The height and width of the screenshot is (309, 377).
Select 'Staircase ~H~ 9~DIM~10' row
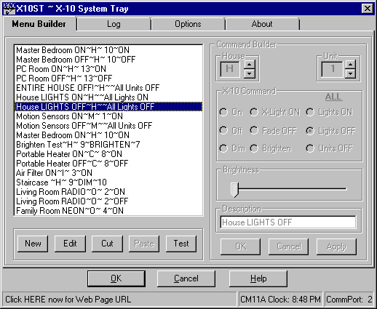point(108,182)
